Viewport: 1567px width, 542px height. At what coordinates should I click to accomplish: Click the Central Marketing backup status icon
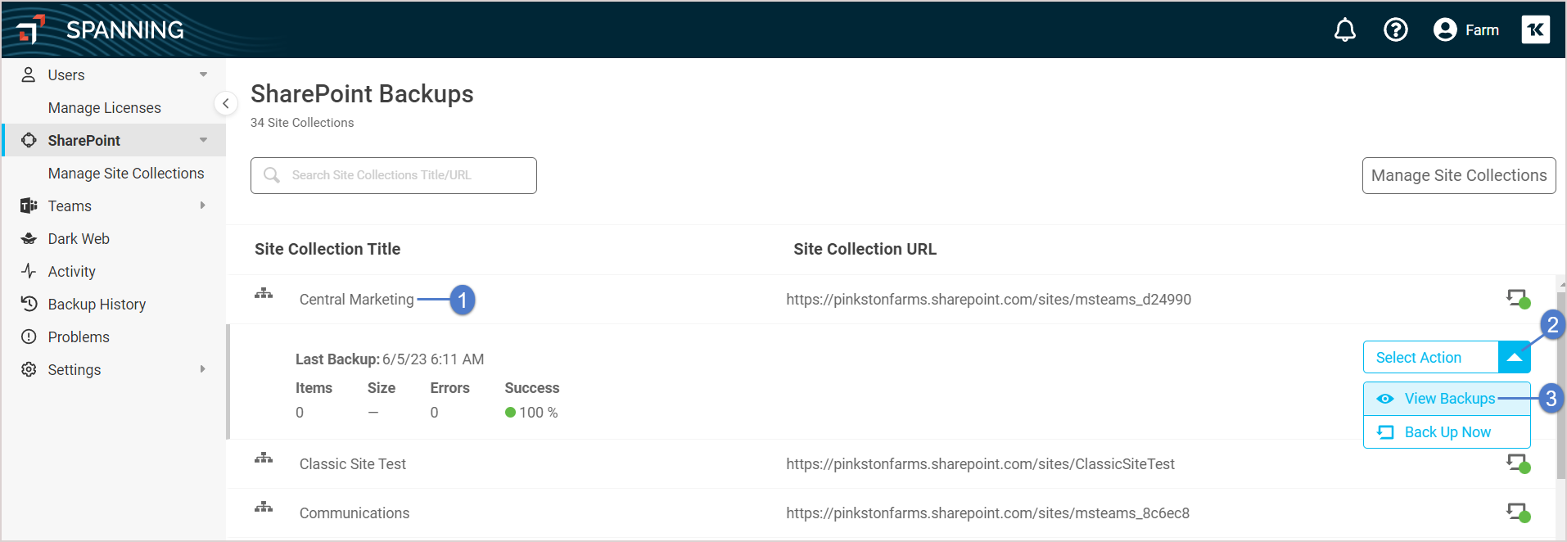coord(1519,299)
